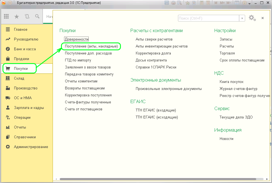Open History scroll icon
The width and height of the screenshot is (272, 183).
[27, 16]
